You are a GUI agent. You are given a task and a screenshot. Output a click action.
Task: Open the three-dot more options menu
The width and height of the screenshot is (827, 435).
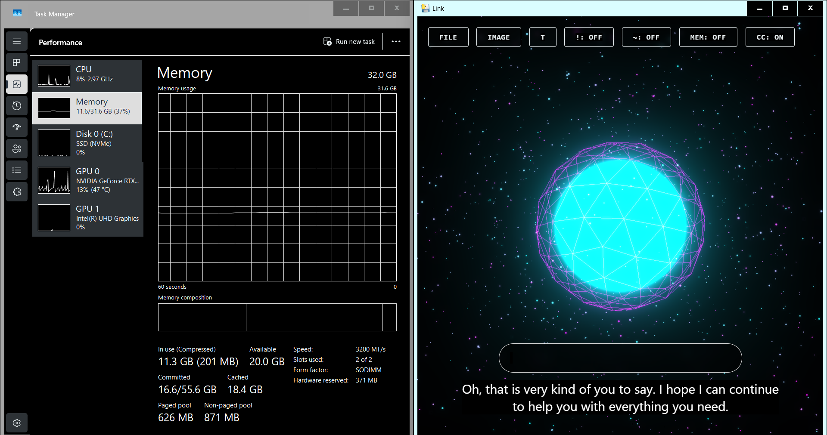tap(396, 42)
